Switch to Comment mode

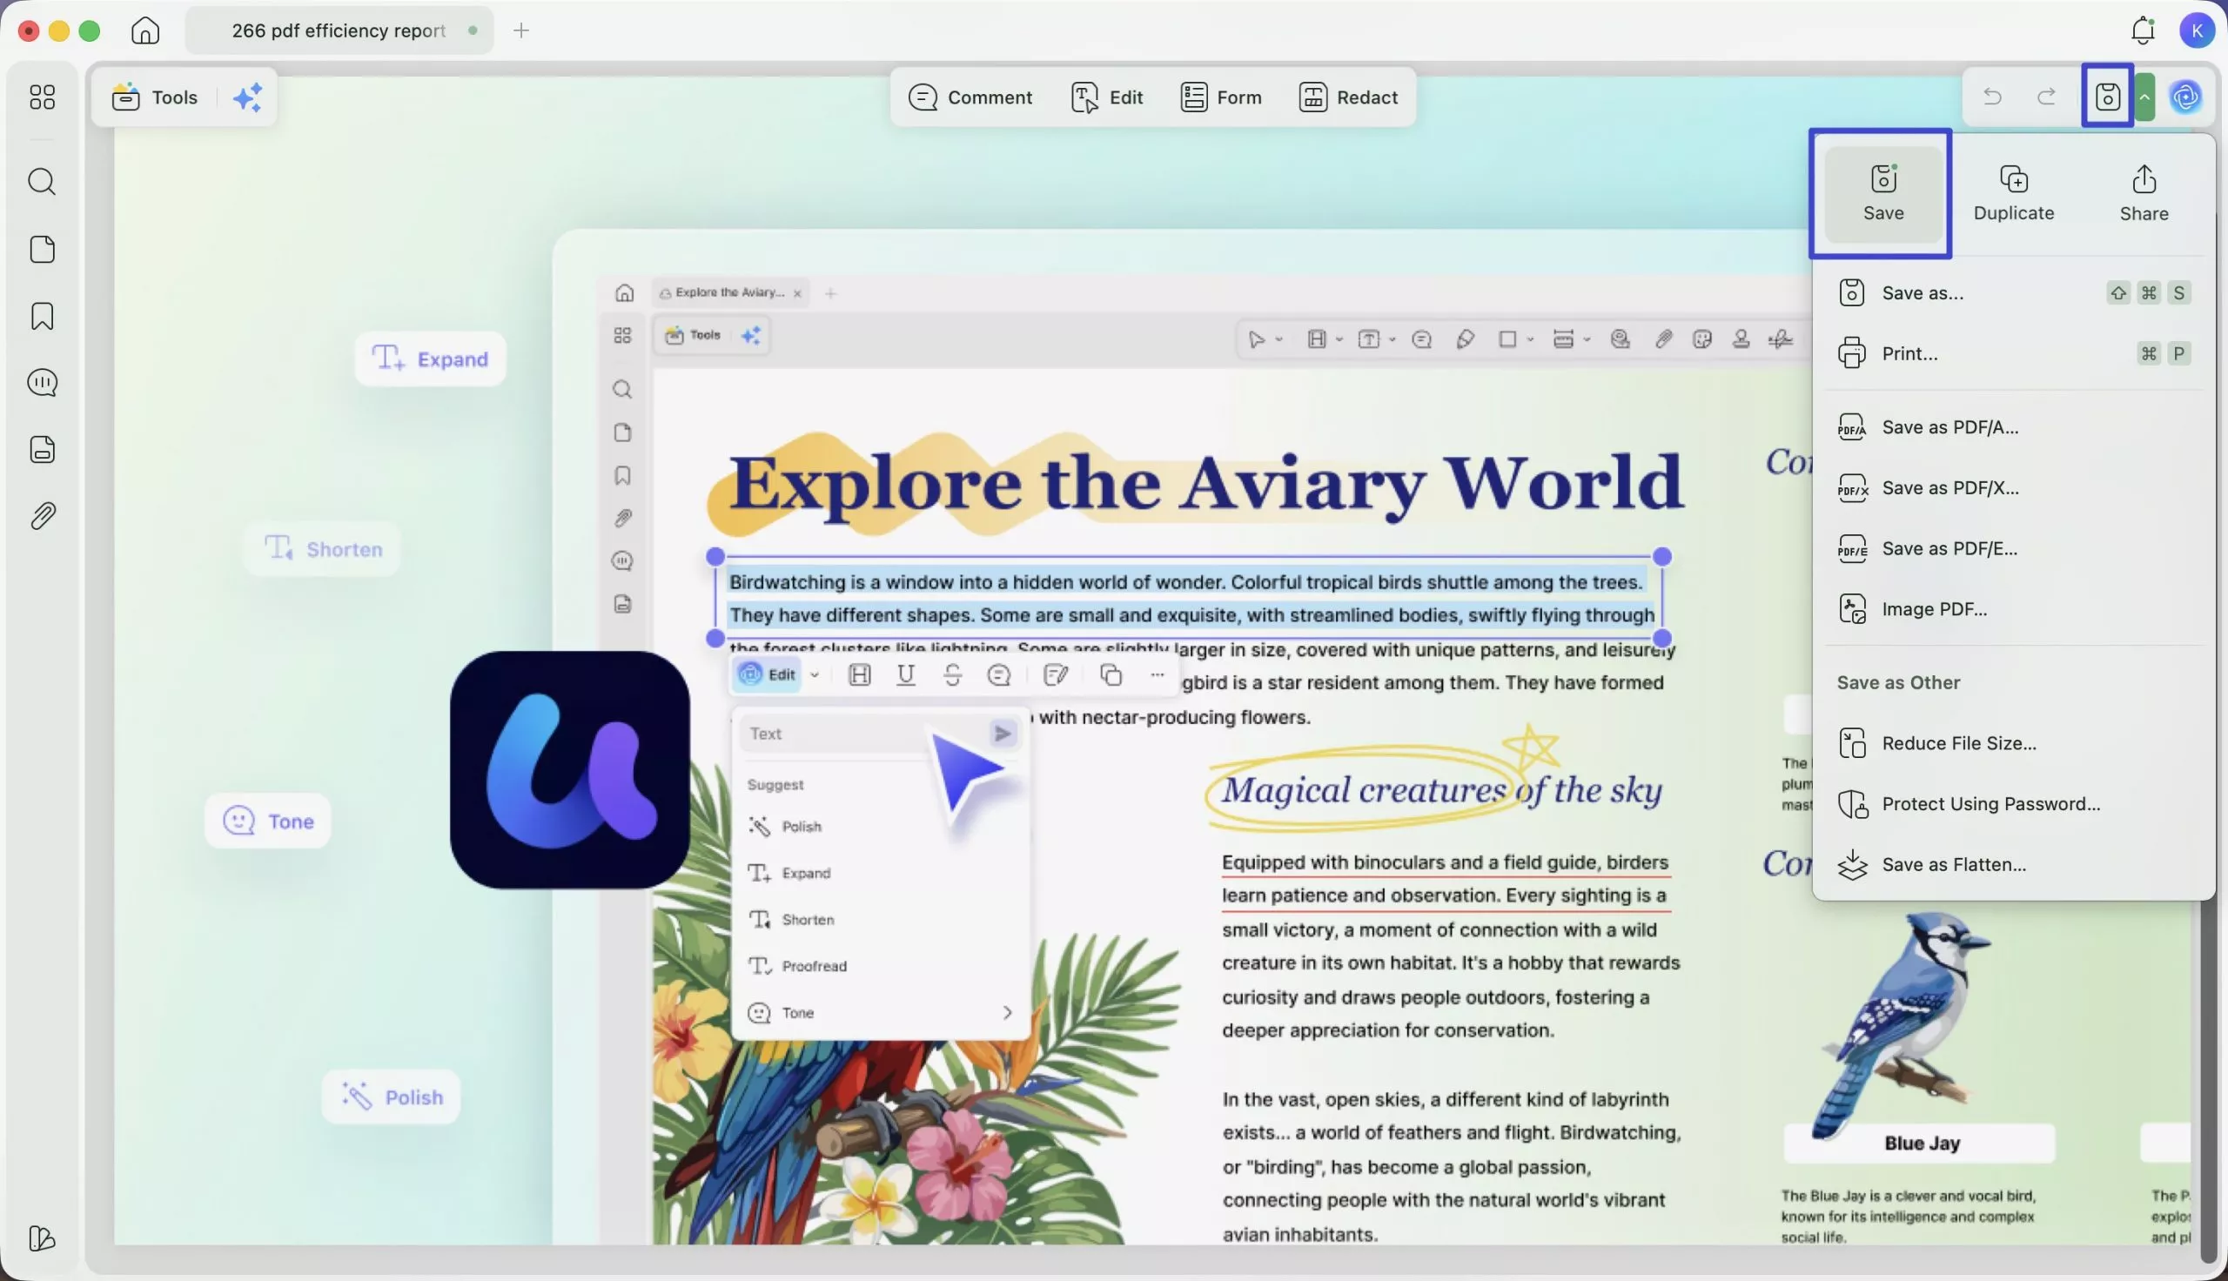pos(970,97)
